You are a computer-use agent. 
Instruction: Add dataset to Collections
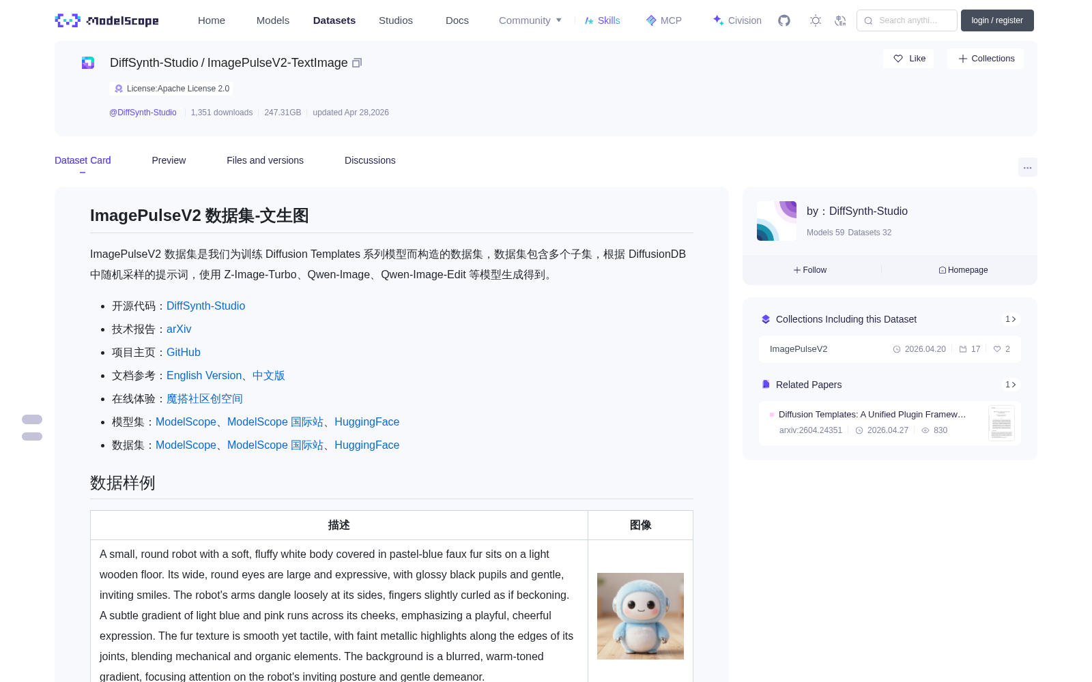click(x=986, y=59)
